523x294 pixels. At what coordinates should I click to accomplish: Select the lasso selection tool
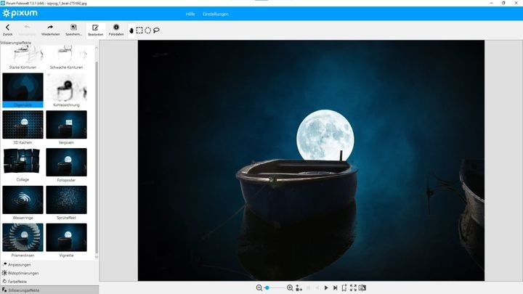click(156, 30)
